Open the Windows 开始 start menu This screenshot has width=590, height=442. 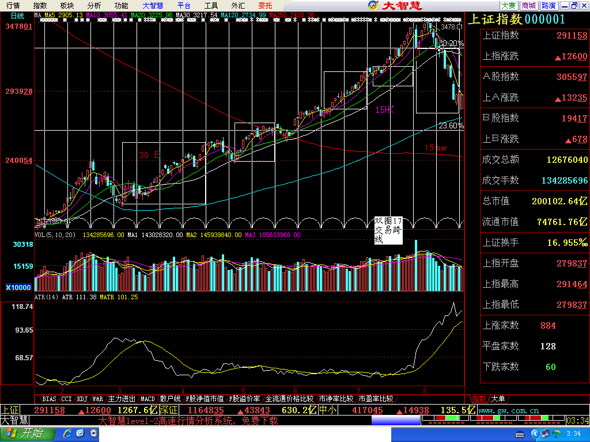pyautogui.click(x=27, y=434)
